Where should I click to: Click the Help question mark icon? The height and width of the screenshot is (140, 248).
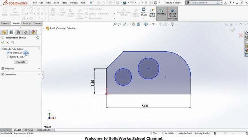click(230, 3)
